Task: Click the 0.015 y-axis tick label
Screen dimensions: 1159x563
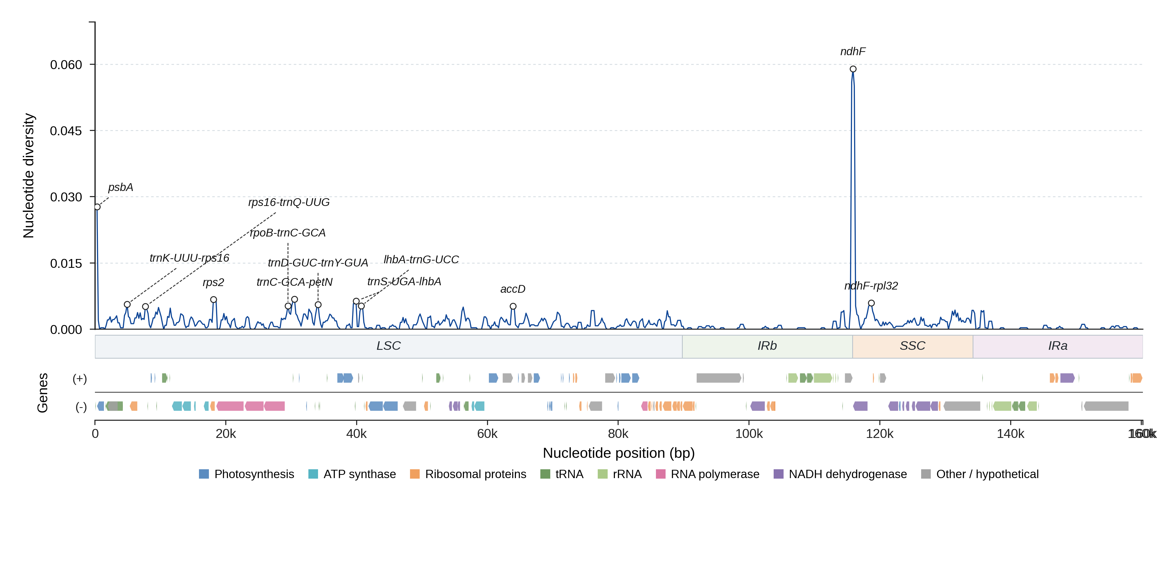Action: click(66, 263)
